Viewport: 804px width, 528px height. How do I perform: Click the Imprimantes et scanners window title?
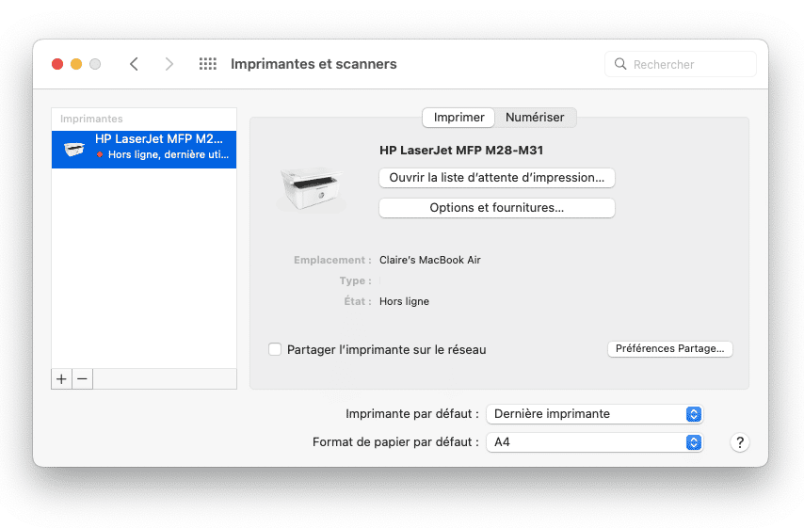click(x=314, y=64)
